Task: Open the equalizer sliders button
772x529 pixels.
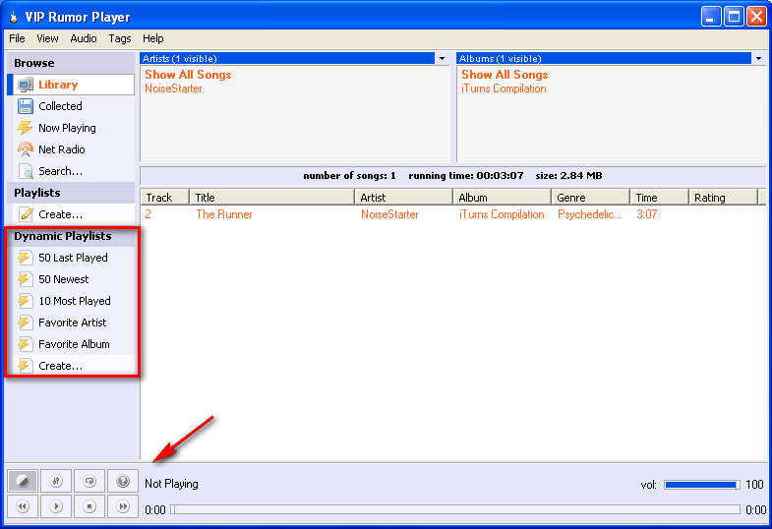Action: [x=56, y=481]
